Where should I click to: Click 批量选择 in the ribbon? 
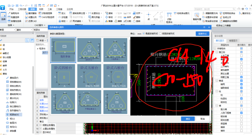click(13, 17)
